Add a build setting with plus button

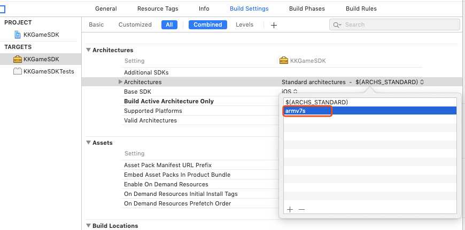(x=274, y=25)
